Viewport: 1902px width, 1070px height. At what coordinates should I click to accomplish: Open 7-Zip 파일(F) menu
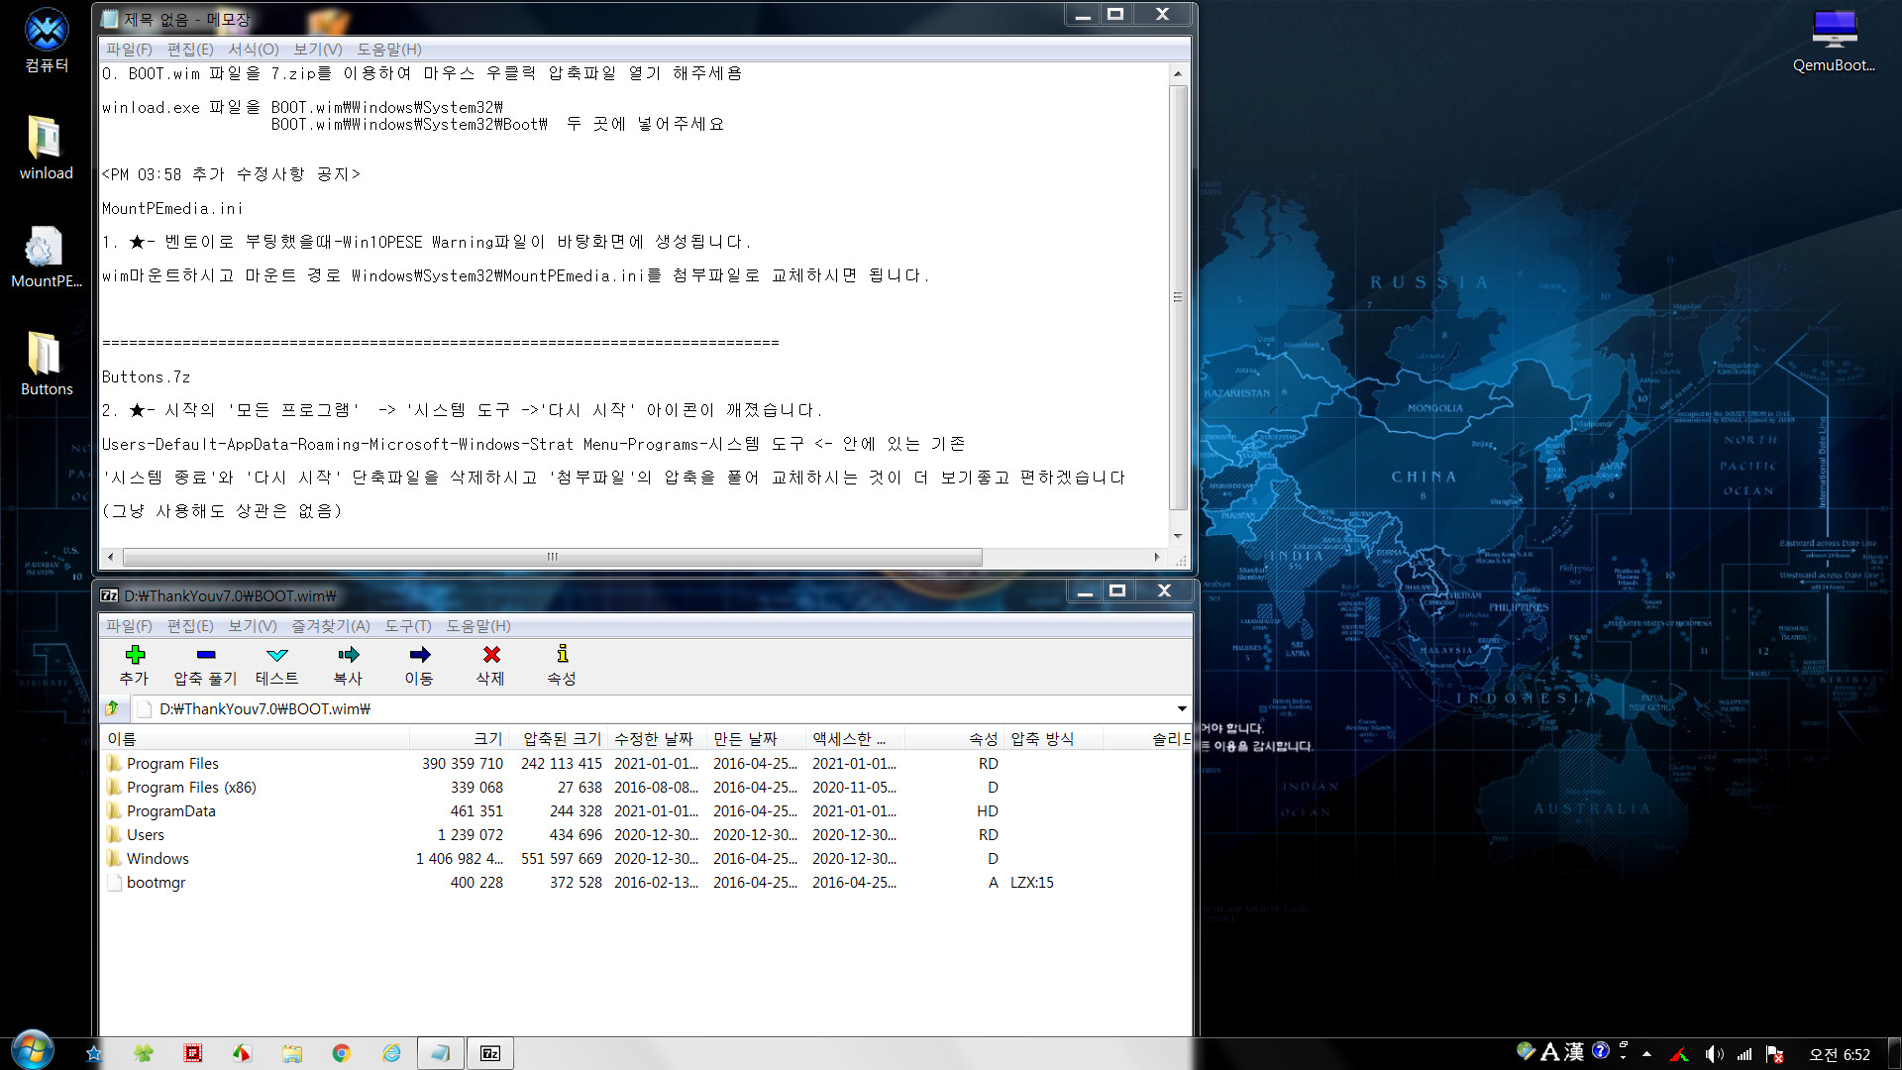tap(129, 625)
